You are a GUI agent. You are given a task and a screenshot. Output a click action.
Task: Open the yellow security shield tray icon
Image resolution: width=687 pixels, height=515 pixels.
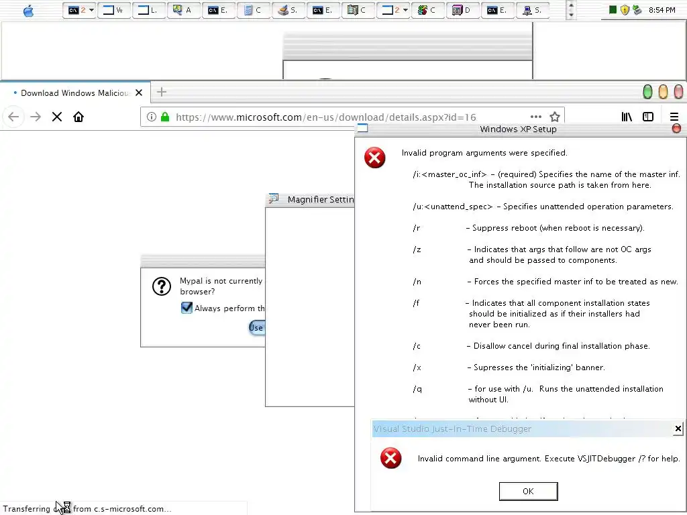[x=625, y=9]
